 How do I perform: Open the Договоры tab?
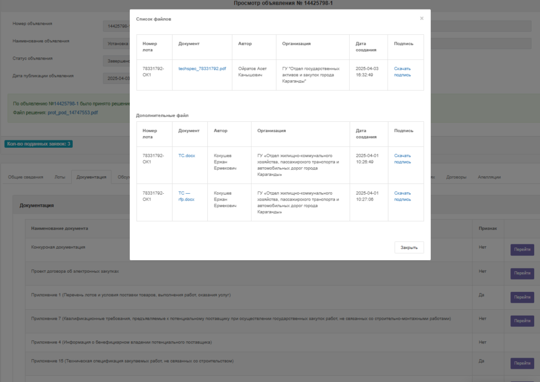(456, 177)
